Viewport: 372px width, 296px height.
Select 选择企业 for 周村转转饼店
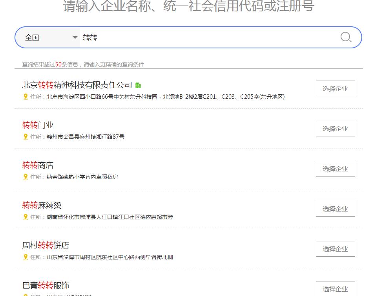(336, 249)
